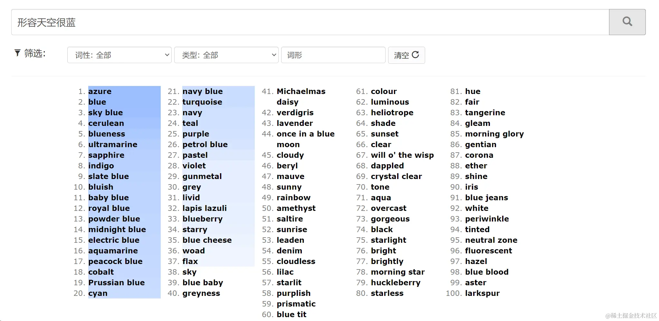Image resolution: width=659 pixels, height=321 pixels.
Task: Select the word cyan
Action: (98, 293)
